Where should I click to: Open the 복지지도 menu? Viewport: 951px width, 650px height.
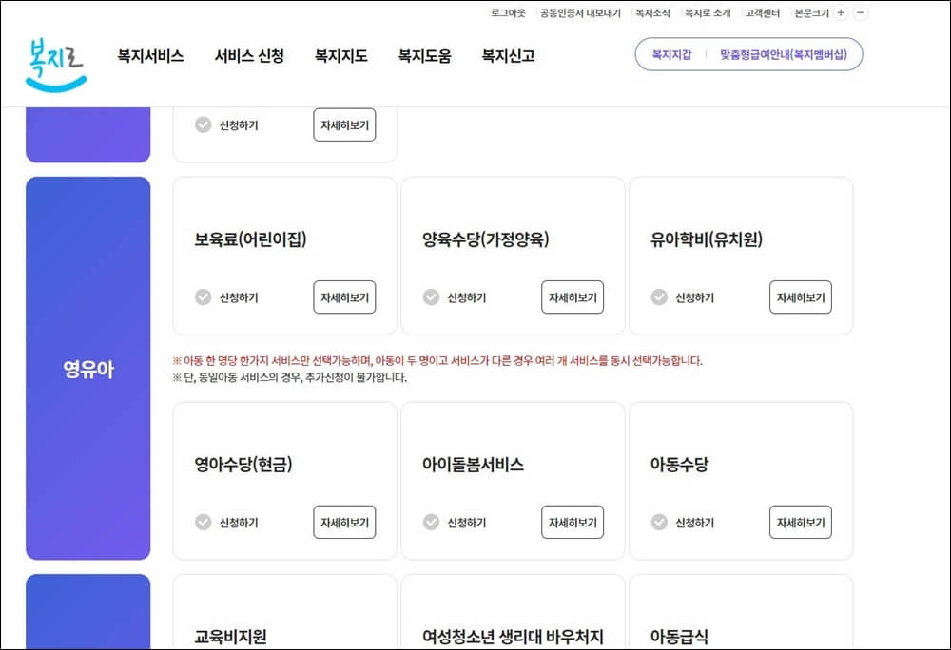point(340,55)
